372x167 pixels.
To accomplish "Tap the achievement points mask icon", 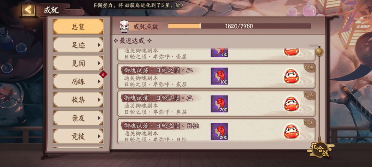I will (x=124, y=26).
